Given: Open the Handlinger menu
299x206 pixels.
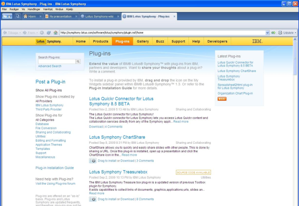Looking at the screenshot, I should coord(34,9).
